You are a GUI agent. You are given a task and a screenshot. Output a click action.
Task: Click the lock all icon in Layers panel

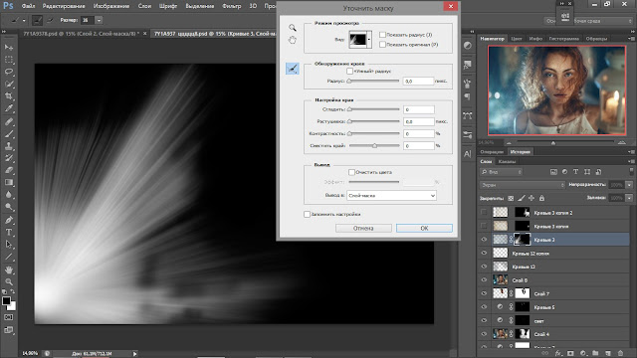click(x=541, y=198)
